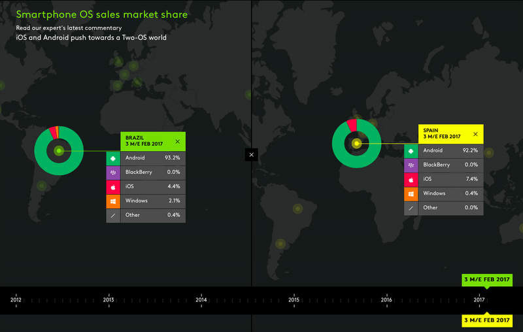Click Spain iOS 7.4% row

[444, 180]
